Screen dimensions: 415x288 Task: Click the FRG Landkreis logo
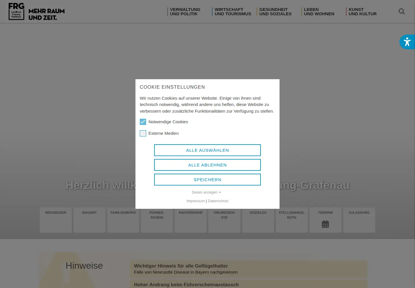point(16,12)
